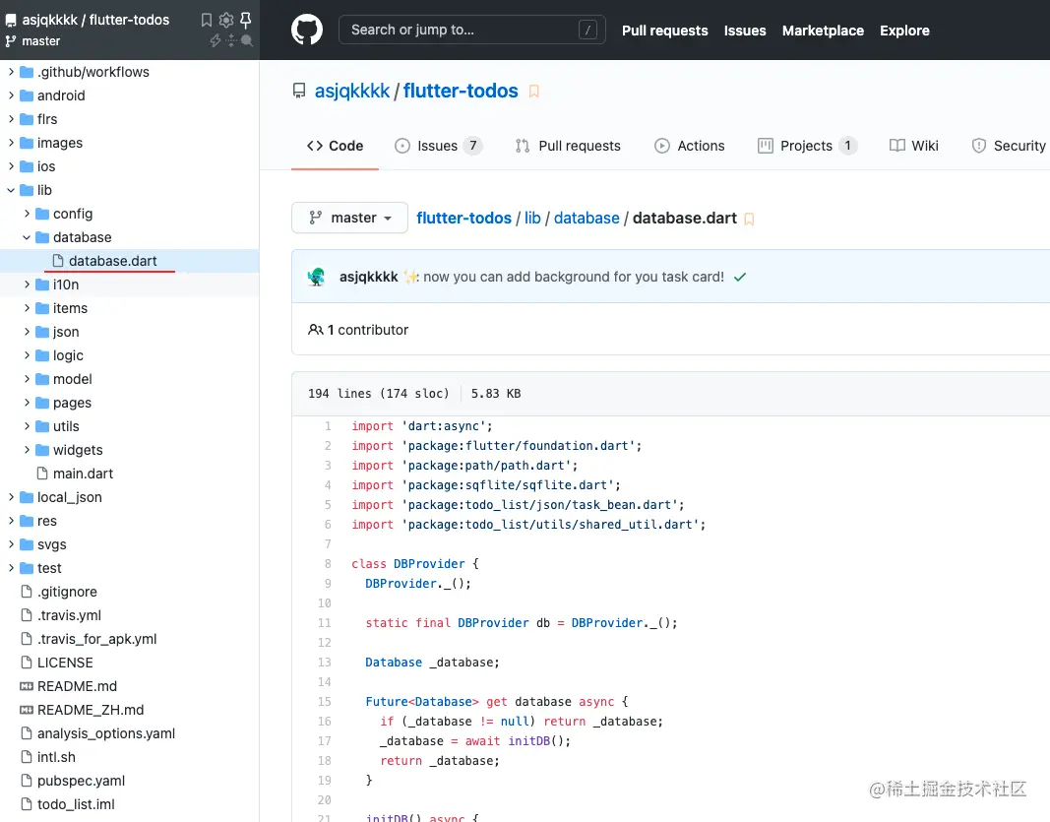This screenshot has width=1050, height=822.
Task: Open Pull requests in top navigation
Action: pos(665,31)
